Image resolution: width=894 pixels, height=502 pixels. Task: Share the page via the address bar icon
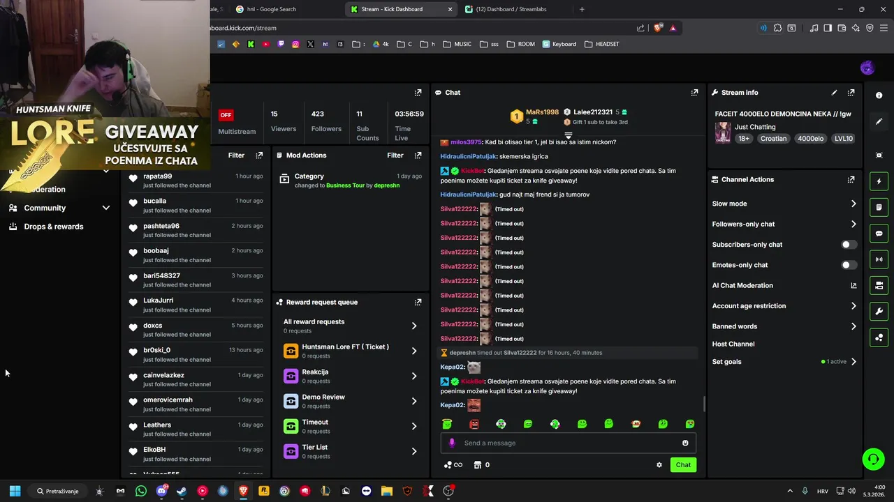coord(640,28)
